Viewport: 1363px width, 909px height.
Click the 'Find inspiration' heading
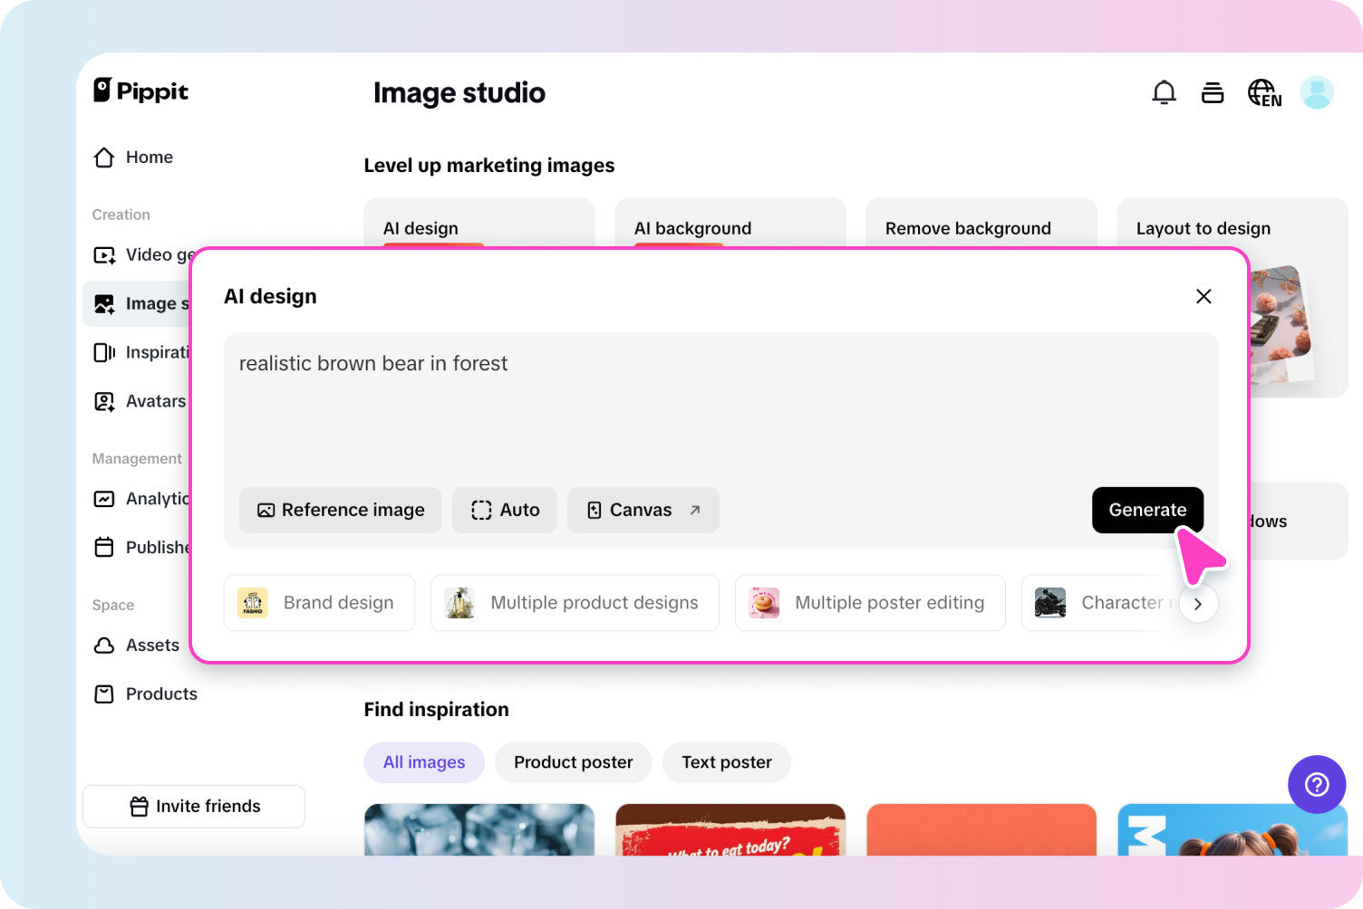(x=436, y=710)
